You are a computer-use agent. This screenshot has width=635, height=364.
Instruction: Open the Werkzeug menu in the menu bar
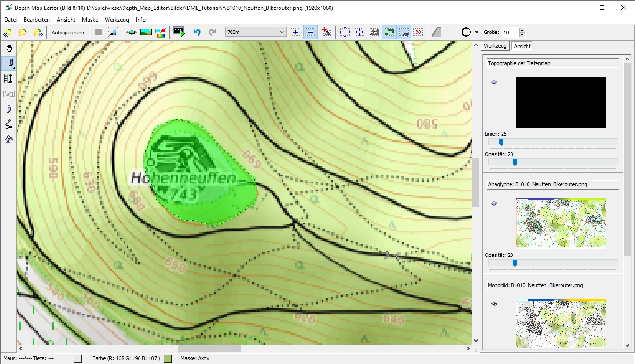117,20
